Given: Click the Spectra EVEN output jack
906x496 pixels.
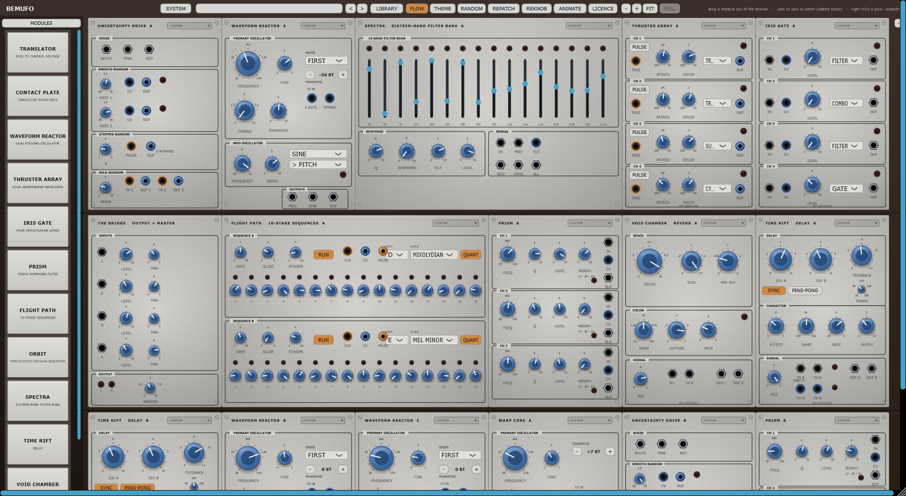Looking at the screenshot, I should pyautogui.click(x=518, y=165).
